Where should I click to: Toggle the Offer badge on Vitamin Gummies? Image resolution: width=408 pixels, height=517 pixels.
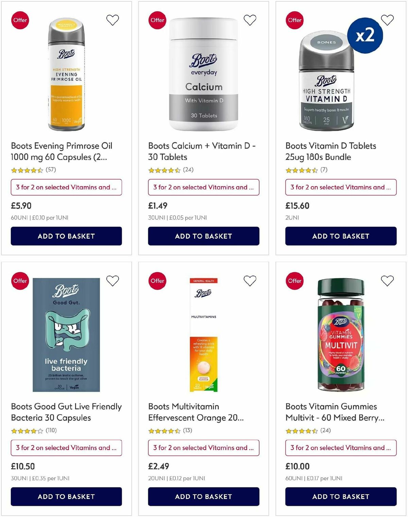[294, 281]
